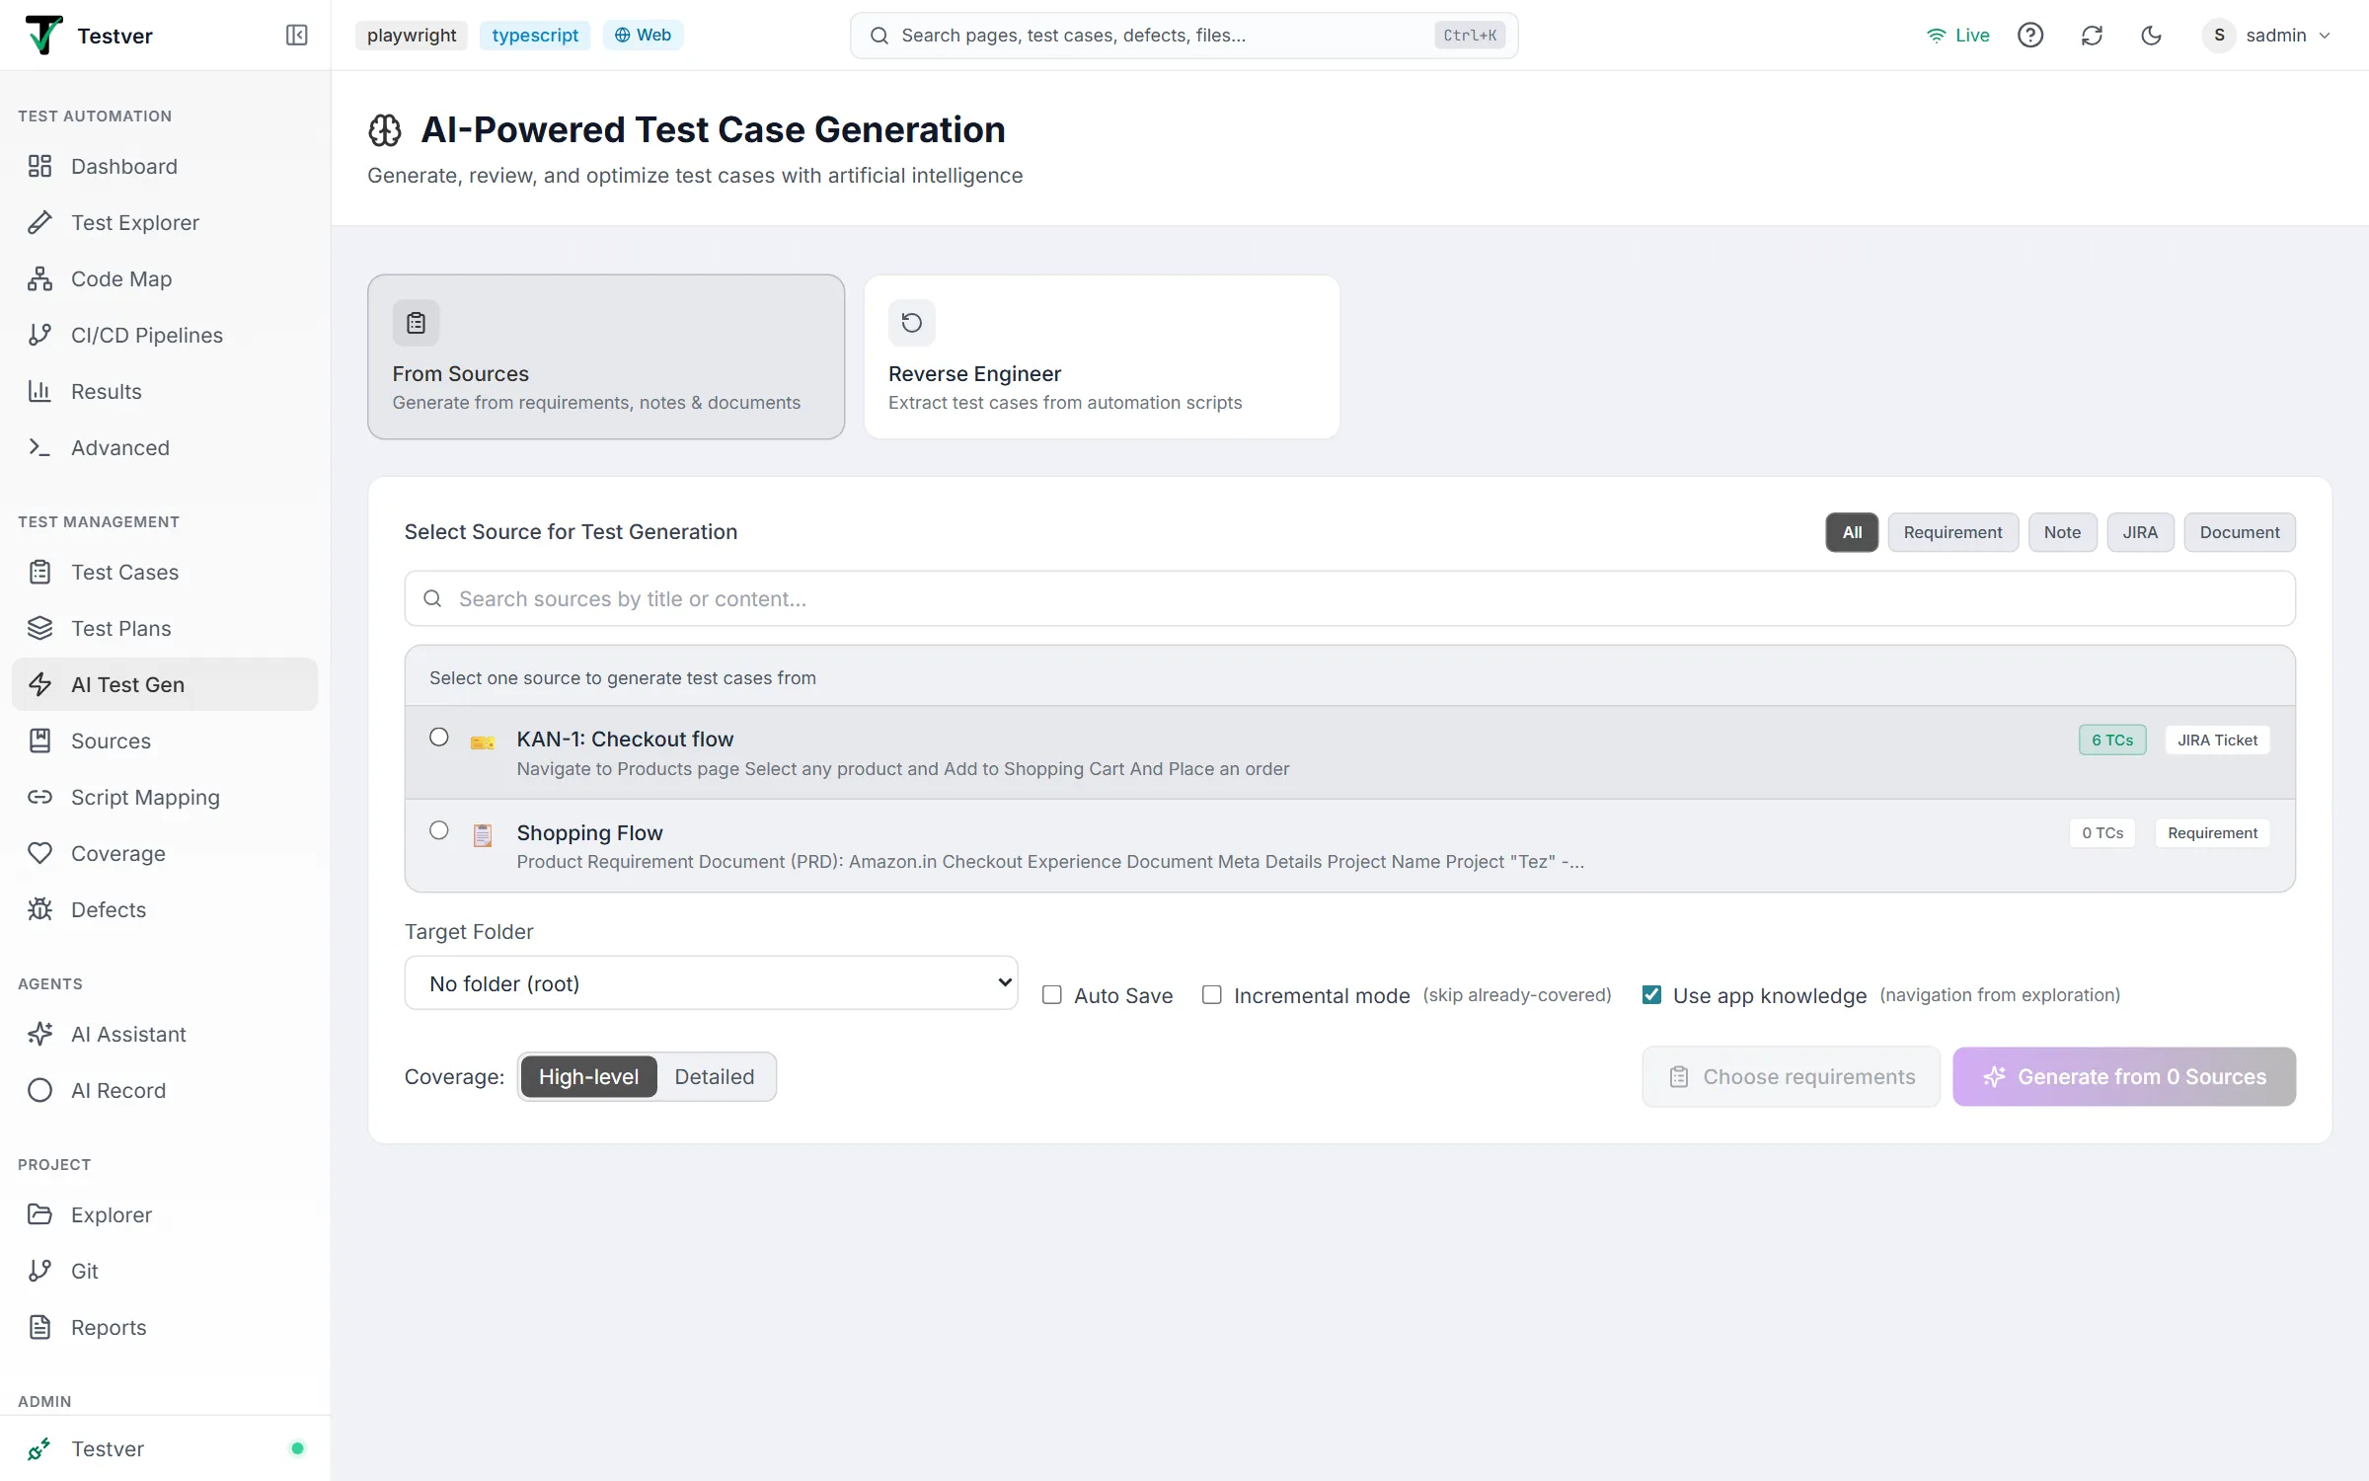
Task: Filter sources by Requirement
Action: tap(1952, 532)
